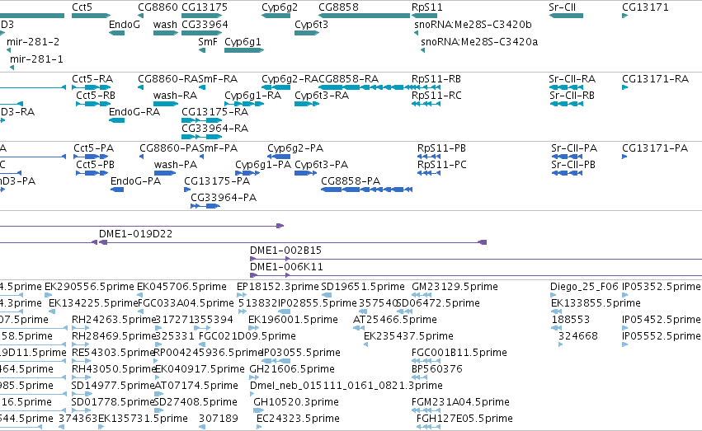
Task: Select the Sr-CII-PA protein label
Action: (574, 148)
